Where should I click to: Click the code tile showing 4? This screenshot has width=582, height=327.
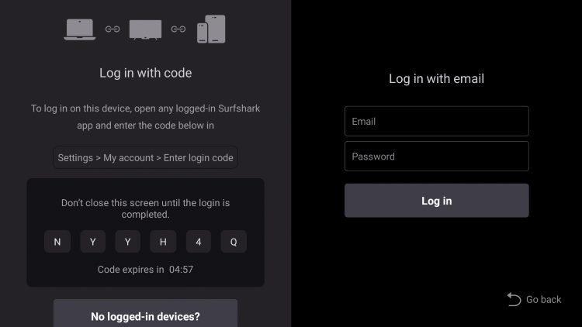[x=199, y=242]
